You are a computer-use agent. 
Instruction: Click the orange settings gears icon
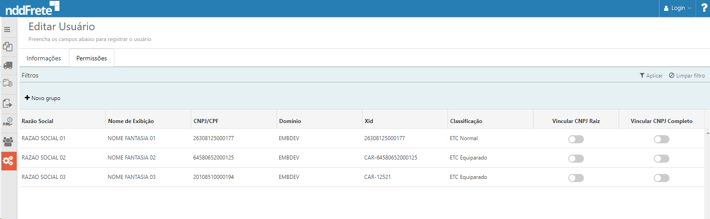click(x=8, y=160)
